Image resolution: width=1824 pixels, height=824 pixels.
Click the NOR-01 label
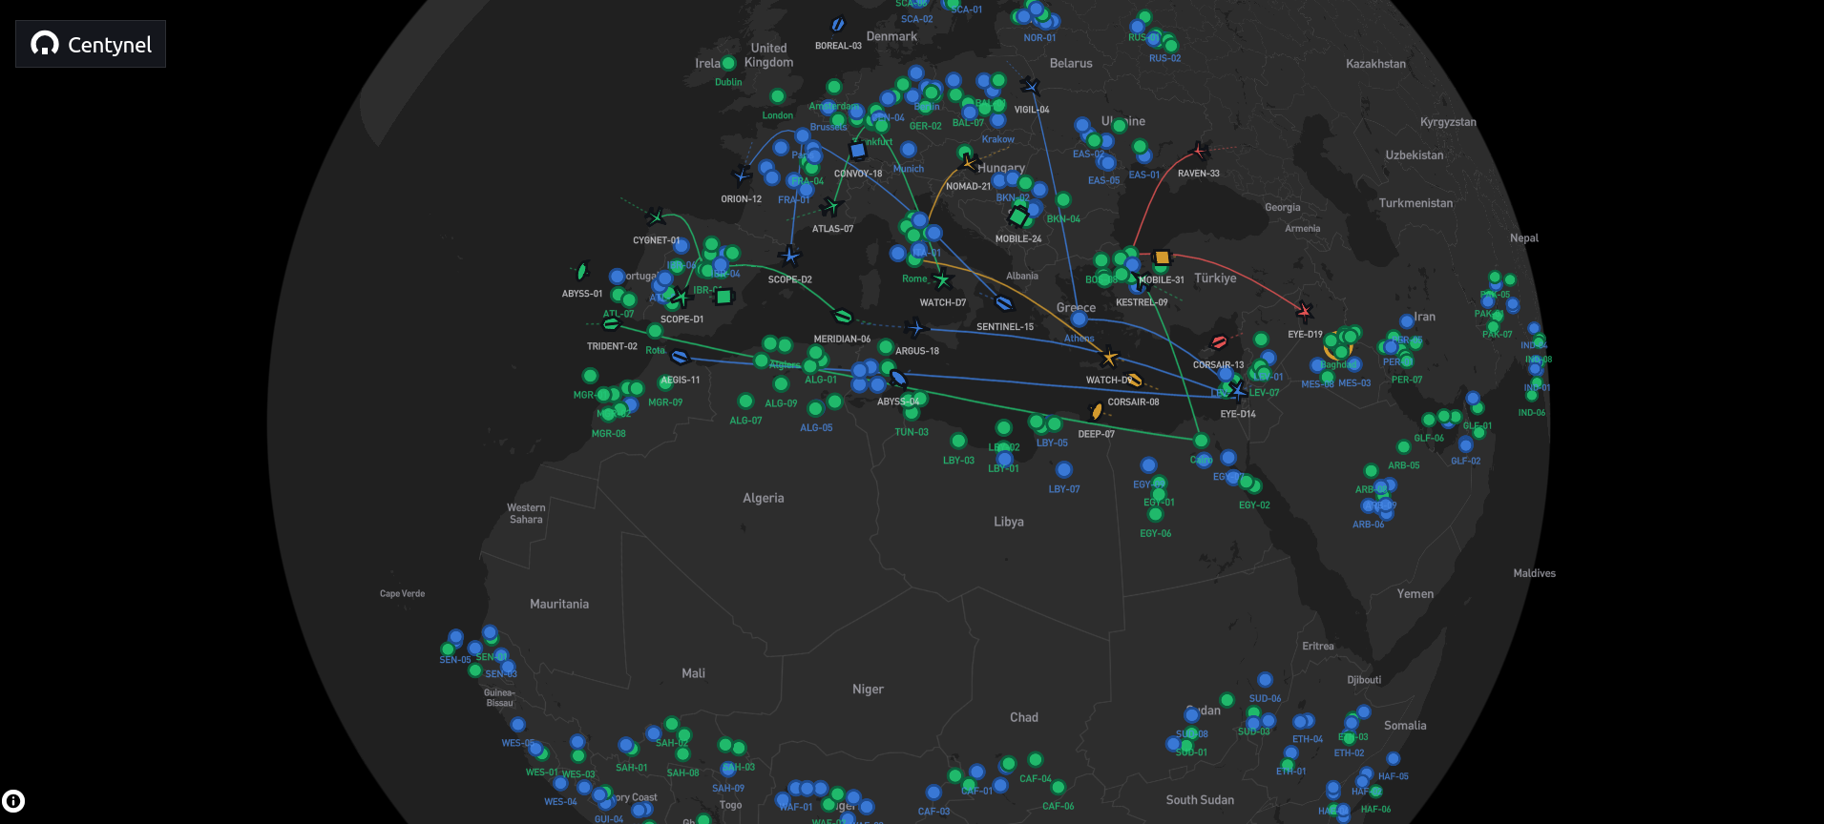point(1039,38)
